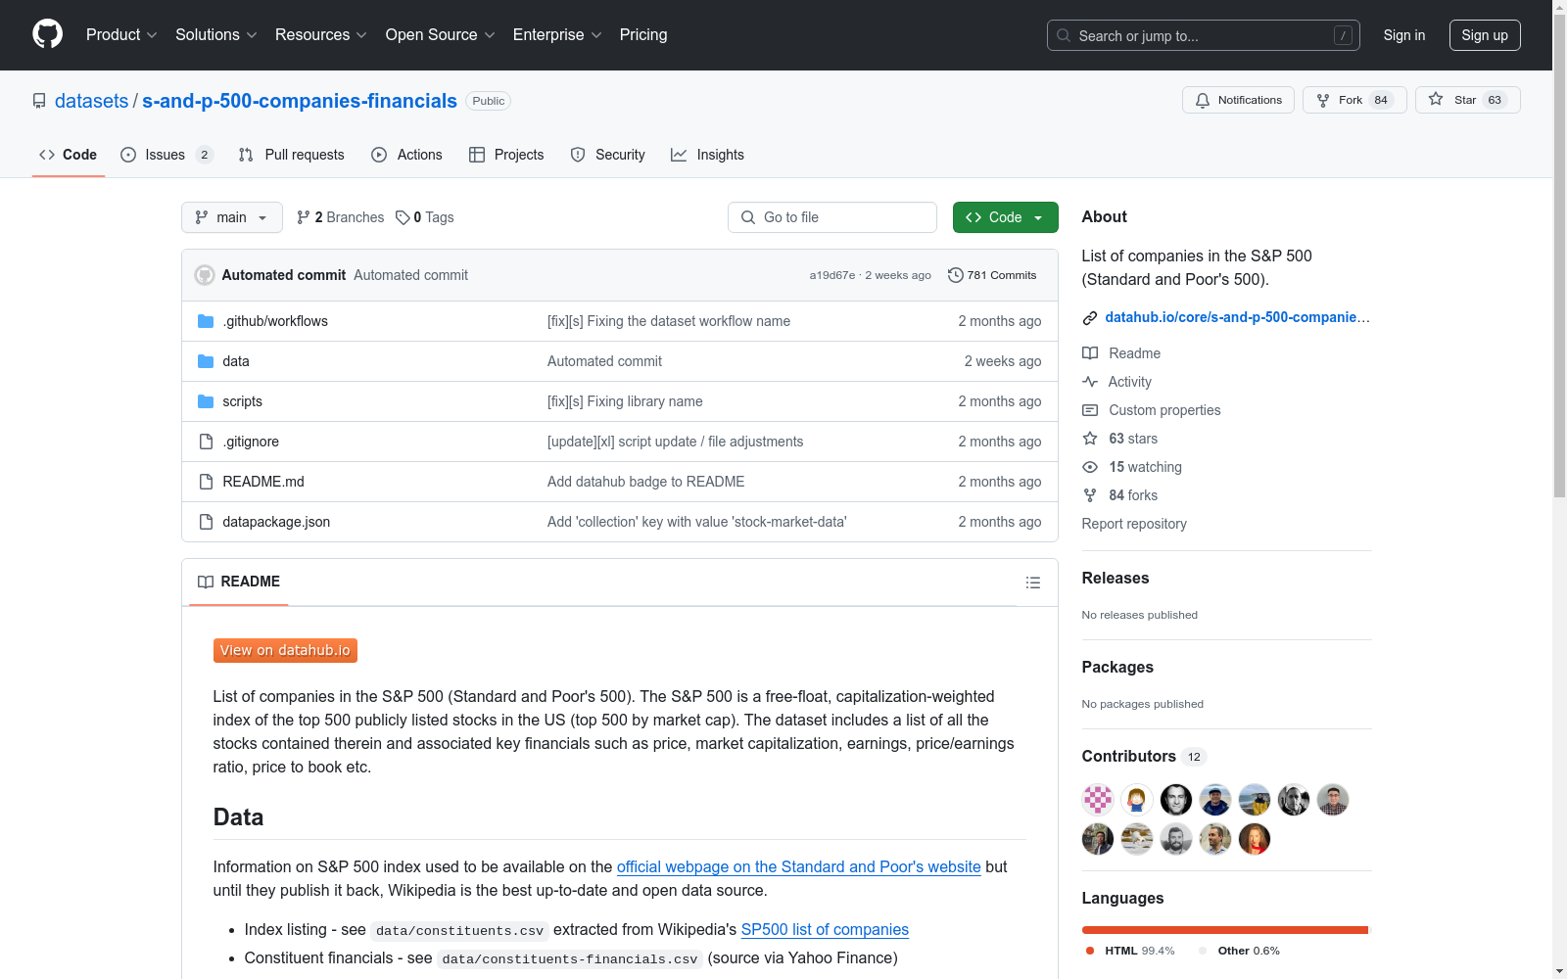Click the README.md file icon
This screenshot has height=979, width=1567.
[206, 482]
